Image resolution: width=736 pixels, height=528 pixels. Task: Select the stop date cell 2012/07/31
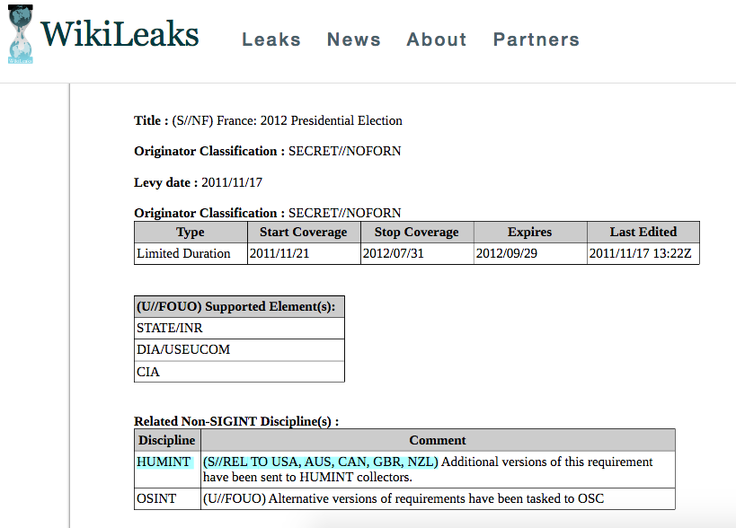[417, 254]
